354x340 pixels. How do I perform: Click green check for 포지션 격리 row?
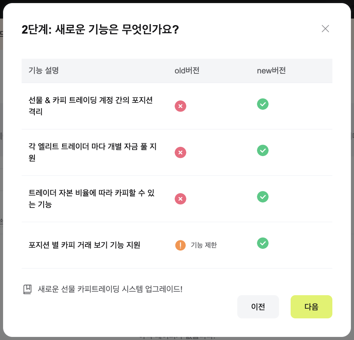263,104
